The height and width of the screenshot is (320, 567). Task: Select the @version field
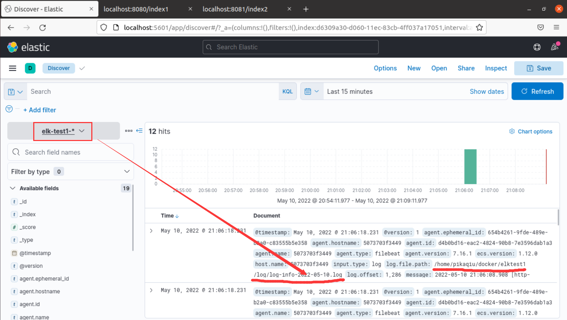tap(31, 266)
